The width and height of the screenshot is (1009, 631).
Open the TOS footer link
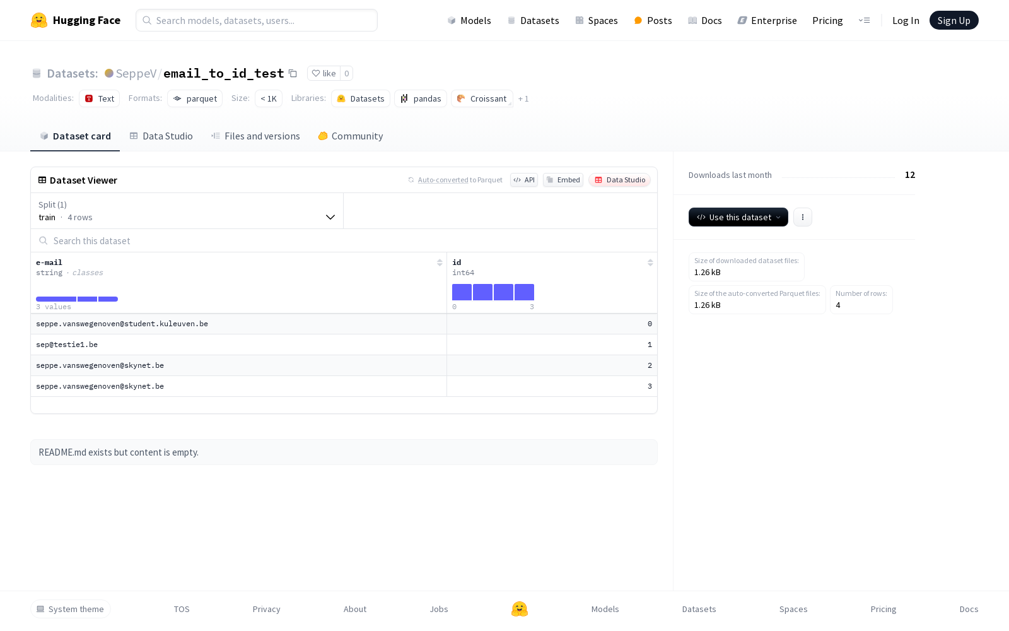182,609
